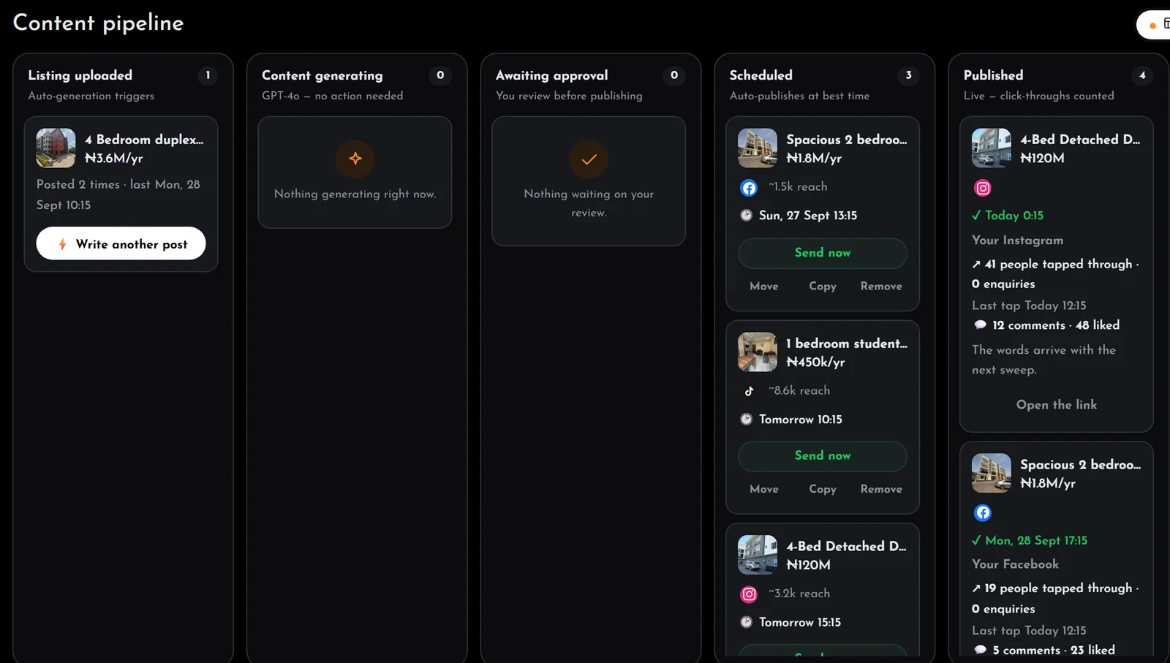The image size is (1170, 663).
Task: Click comment bubble icon beside 12 comments
Action: pyautogui.click(x=980, y=325)
